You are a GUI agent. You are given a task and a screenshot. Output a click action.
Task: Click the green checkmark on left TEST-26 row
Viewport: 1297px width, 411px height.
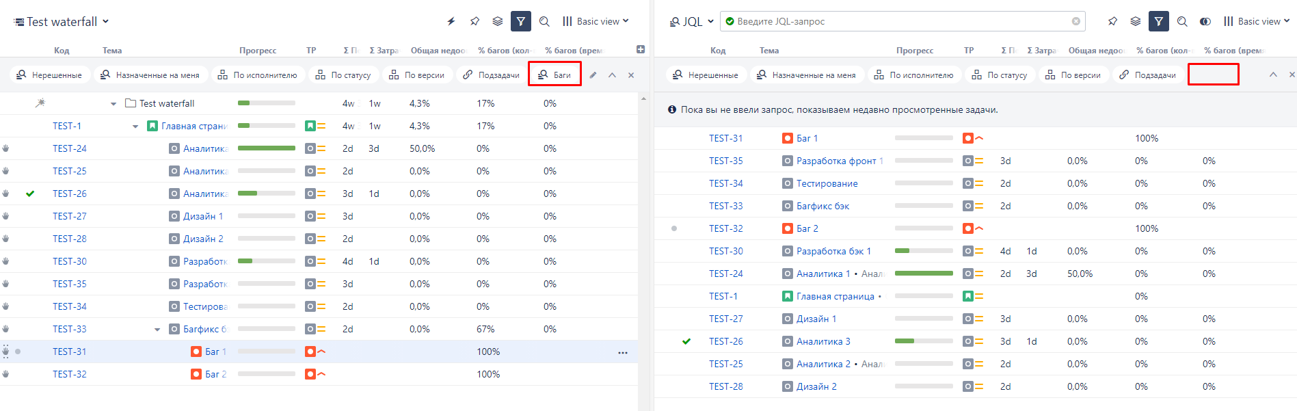[30, 194]
